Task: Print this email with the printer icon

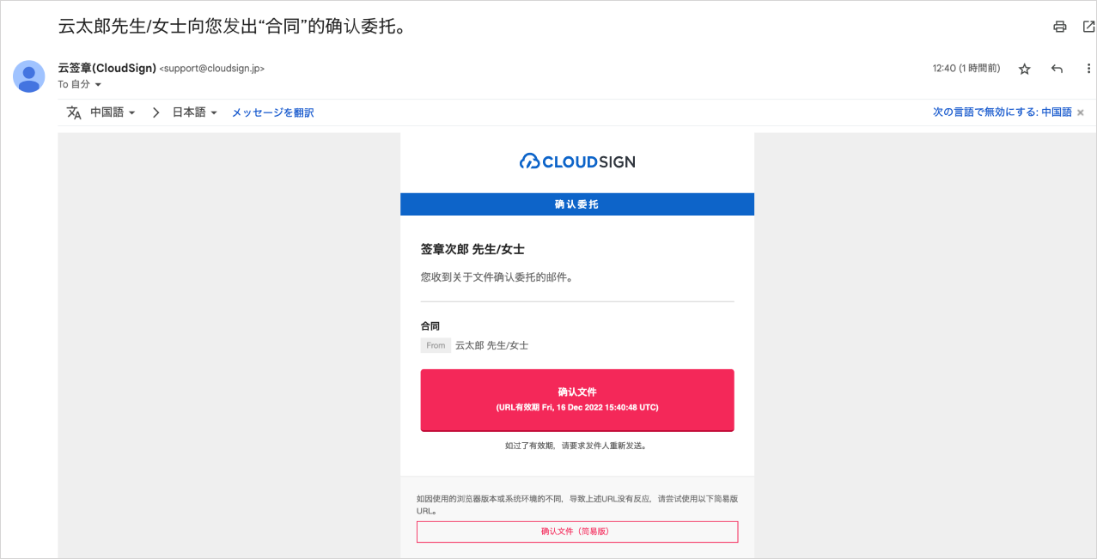Action: tap(1059, 27)
